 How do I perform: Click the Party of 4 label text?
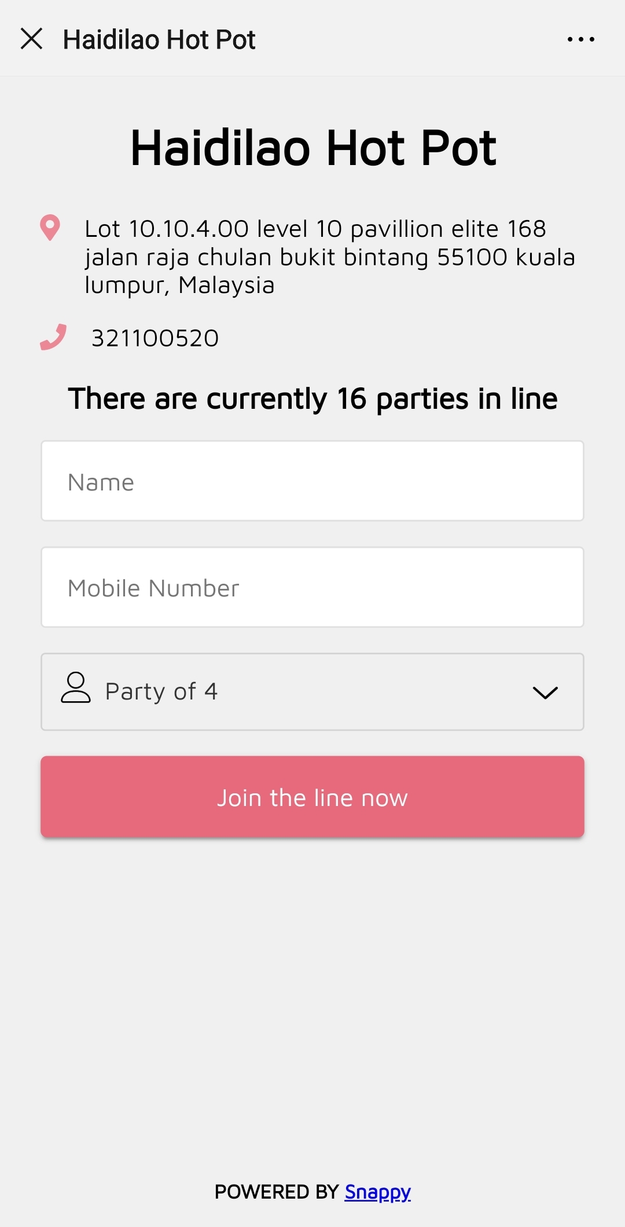click(x=161, y=691)
